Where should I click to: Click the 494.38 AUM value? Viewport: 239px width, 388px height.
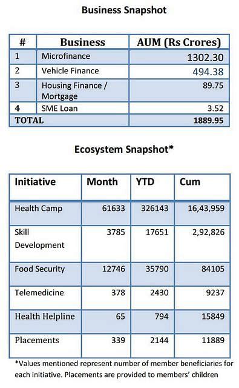pyautogui.click(x=208, y=72)
